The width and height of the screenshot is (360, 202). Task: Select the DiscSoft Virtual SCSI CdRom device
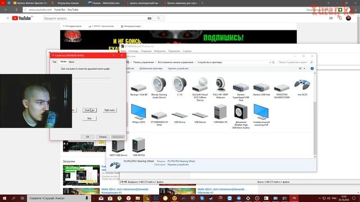point(200,85)
